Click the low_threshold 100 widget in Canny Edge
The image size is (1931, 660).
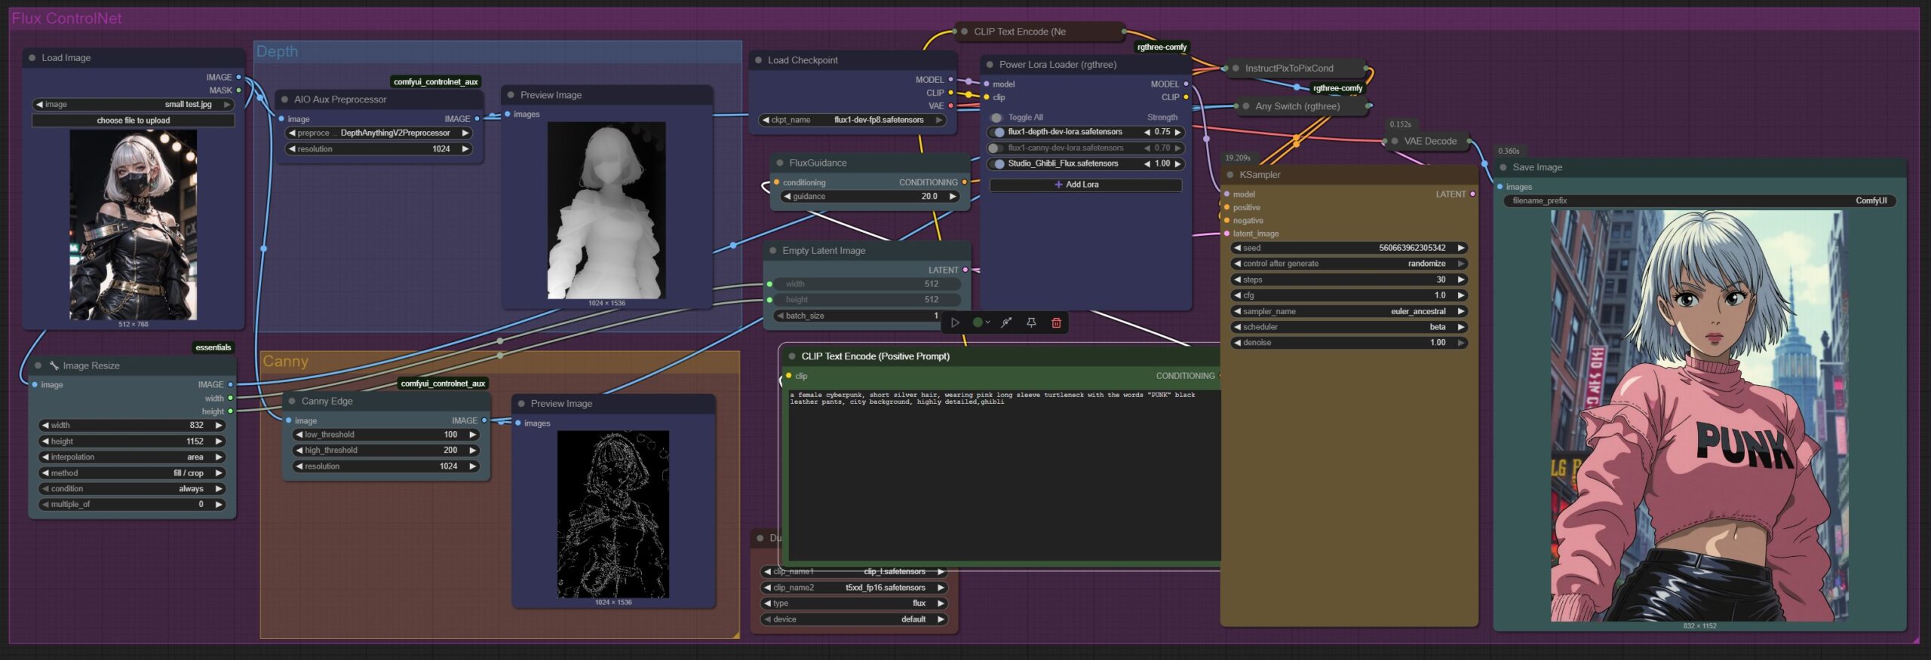(x=385, y=435)
